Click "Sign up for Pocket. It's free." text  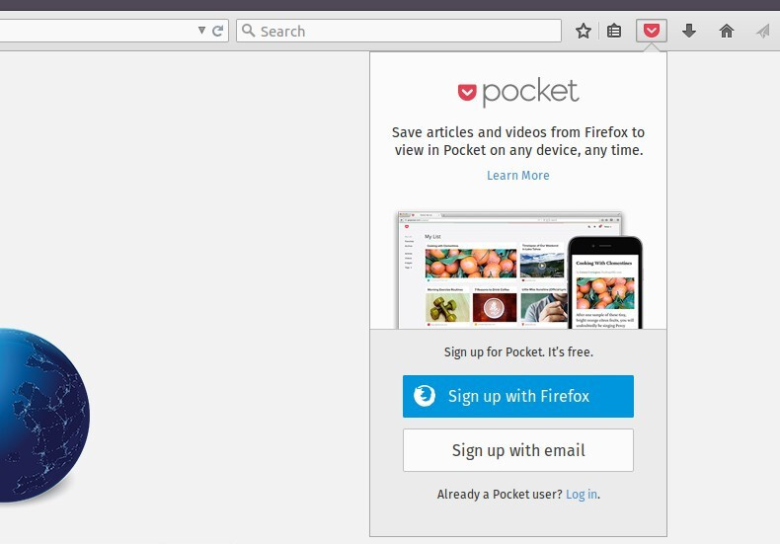click(518, 352)
